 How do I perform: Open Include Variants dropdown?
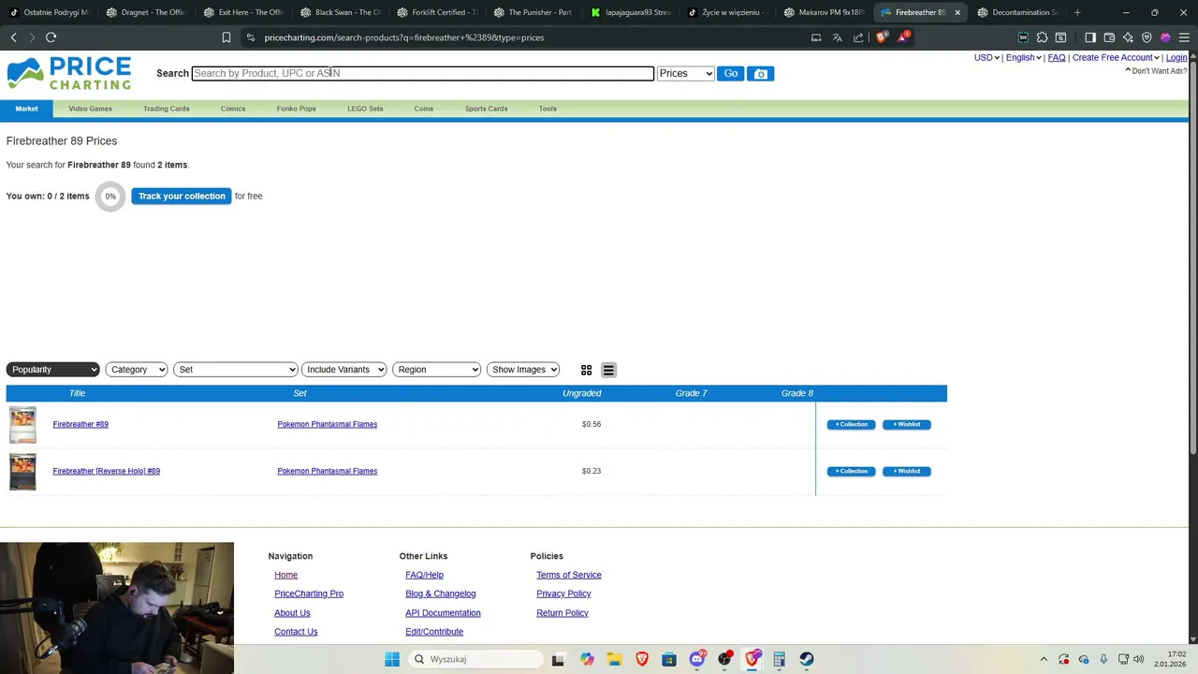point(344,370)
